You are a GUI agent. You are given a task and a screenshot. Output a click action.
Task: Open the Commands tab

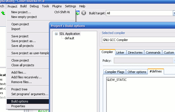pos(153,52)
